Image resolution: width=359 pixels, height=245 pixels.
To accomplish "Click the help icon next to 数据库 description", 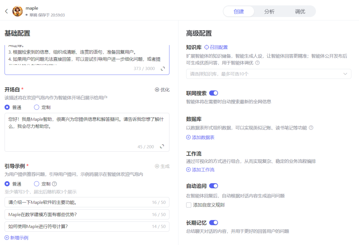I will pyautogui.click(x=311, y=127).
